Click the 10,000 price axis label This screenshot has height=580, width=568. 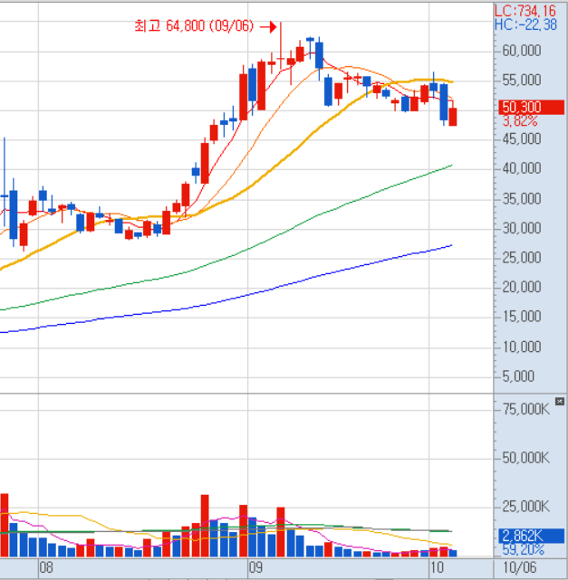pyautogui.click(x=521, y=347)
